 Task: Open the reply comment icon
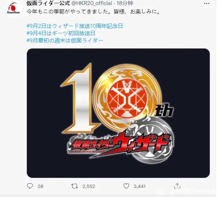pyautogui.click(x=30, y=186)
